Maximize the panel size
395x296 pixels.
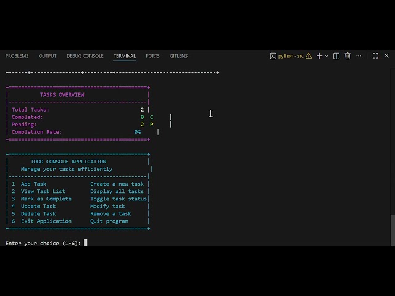click(x=375, y=56)
